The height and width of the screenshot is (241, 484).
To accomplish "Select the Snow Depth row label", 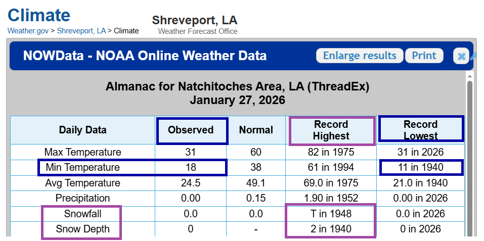I will (x=83, y=229).
